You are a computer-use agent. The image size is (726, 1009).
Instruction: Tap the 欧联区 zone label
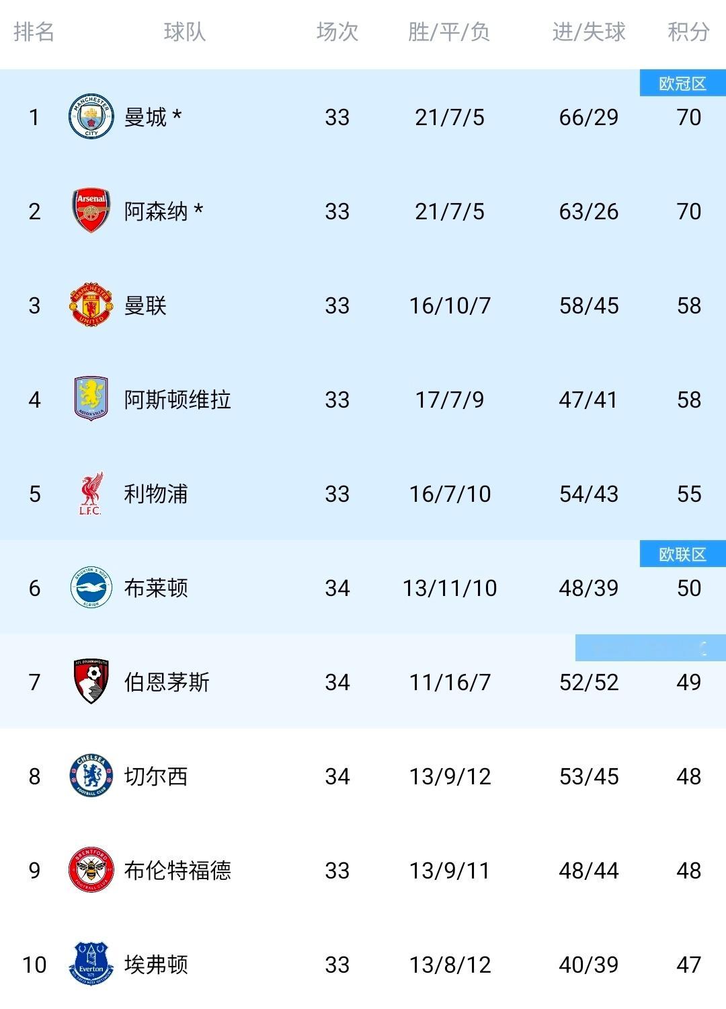pos(682,554)
